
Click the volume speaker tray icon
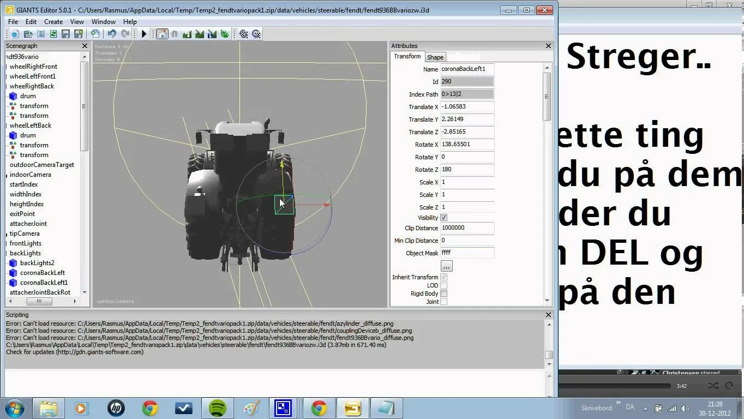pyautogui.click(x=685, y=408)
